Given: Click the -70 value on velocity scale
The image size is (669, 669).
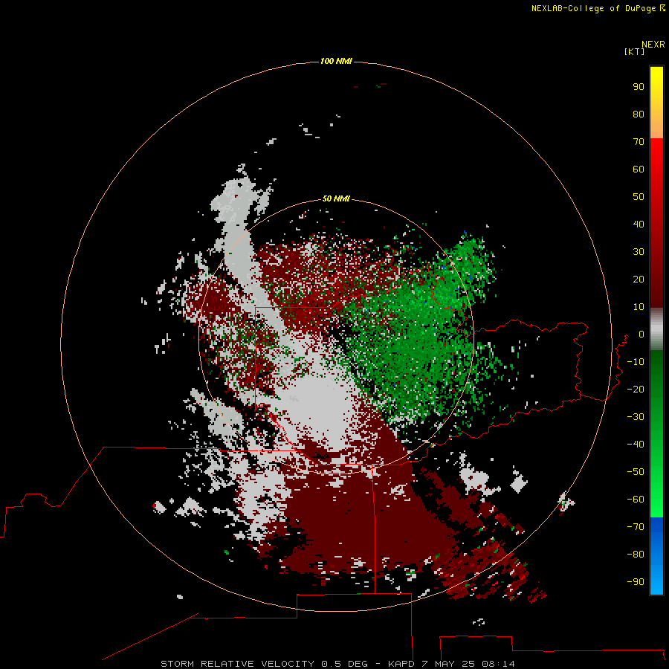Looking at the screenshot, I should (x=636, y=527).
